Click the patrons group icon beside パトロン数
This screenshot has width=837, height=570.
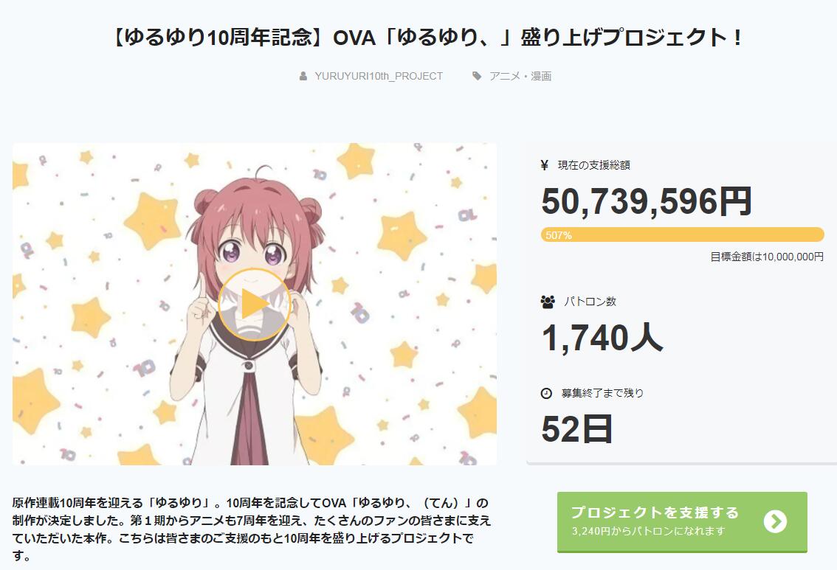(x=548, y=302)
